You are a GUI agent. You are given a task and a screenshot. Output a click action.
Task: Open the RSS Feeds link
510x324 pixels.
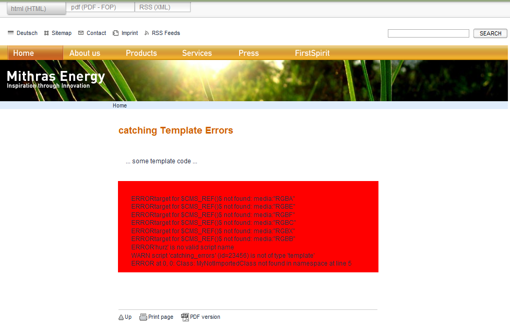coord(166,33)
